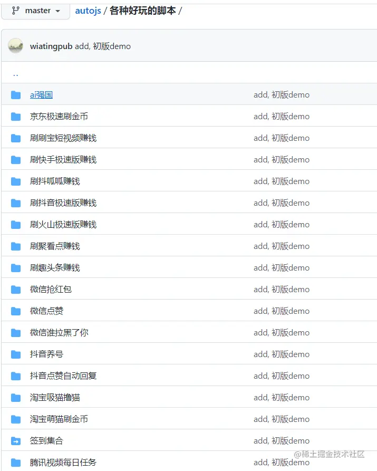
Task: Click the folder icon for ai强国
Action: click(16, 95)
